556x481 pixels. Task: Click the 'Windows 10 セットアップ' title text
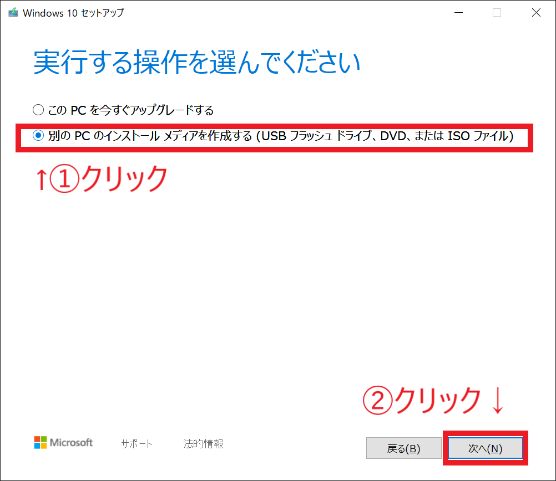(73, 13)
